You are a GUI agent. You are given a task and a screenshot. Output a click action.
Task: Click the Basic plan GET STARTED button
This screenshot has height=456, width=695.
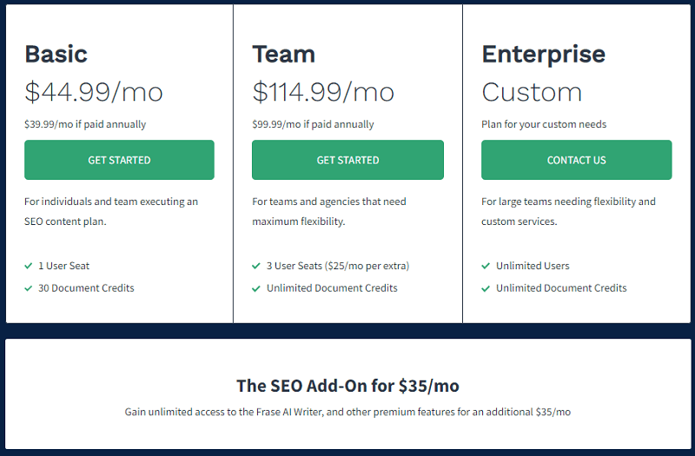point(119,160)
